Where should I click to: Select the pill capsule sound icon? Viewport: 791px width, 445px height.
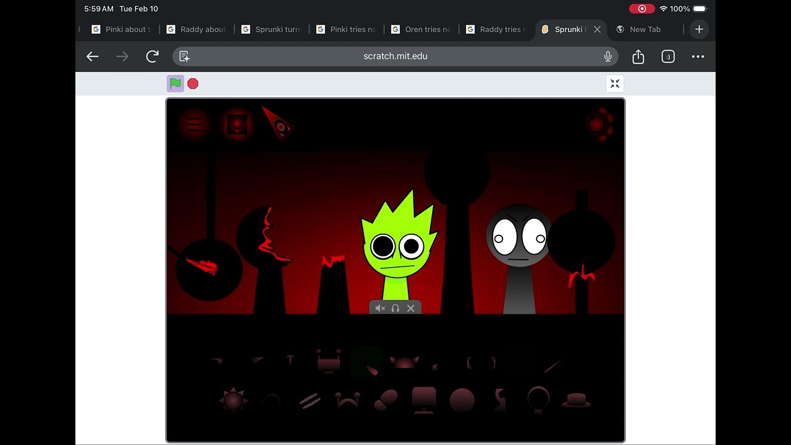tap(386, 400)
